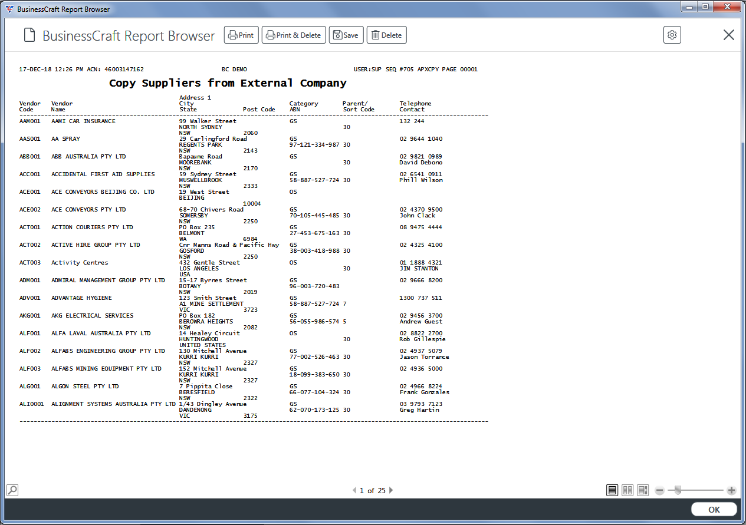This screenshot has width=746, height=525.
Task: Select vendor code AKG001
Action: point(30,316)
